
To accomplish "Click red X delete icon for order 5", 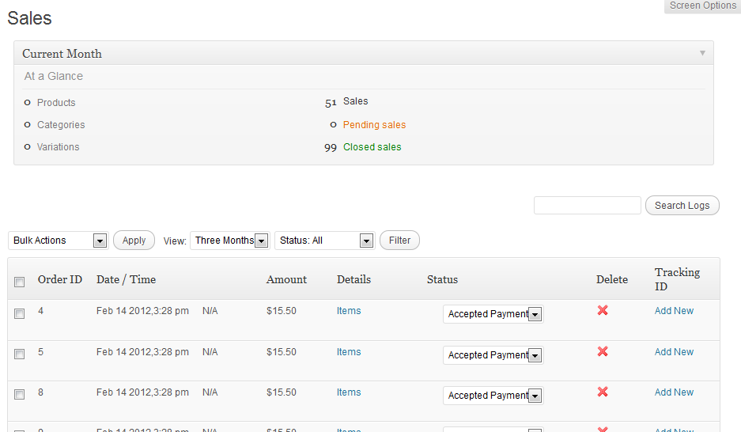I will [603, 351].
